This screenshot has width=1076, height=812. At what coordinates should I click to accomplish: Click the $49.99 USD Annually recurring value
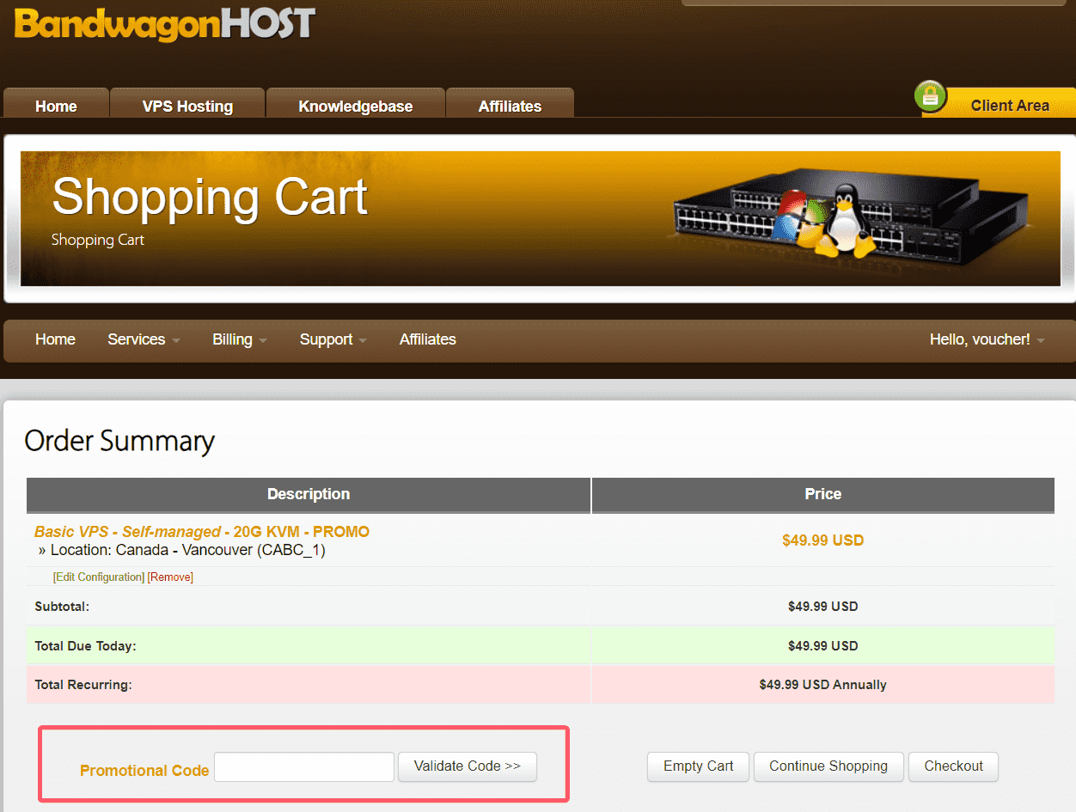tap(822, 685)
